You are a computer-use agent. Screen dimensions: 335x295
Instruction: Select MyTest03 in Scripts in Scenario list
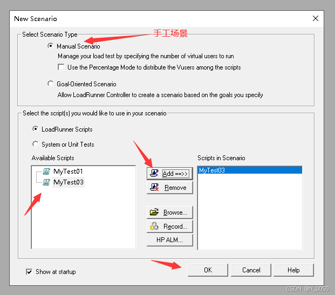coord(250,170)
